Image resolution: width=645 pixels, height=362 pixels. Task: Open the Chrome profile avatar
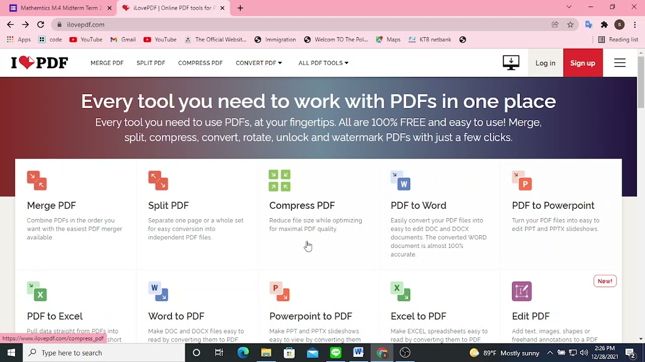click(619, 24)
